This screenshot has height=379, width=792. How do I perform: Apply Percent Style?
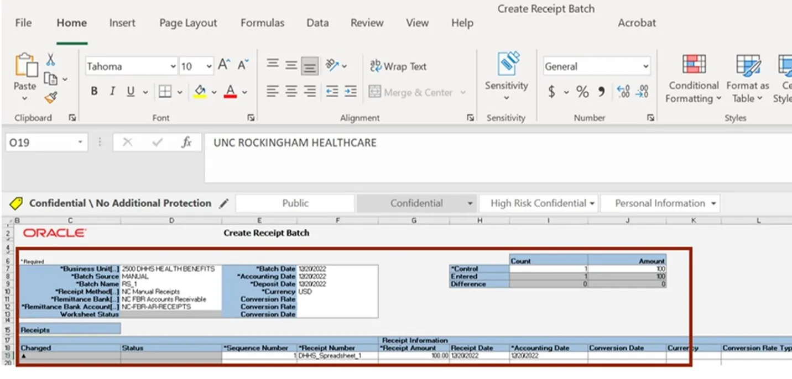tap(582, 92)
